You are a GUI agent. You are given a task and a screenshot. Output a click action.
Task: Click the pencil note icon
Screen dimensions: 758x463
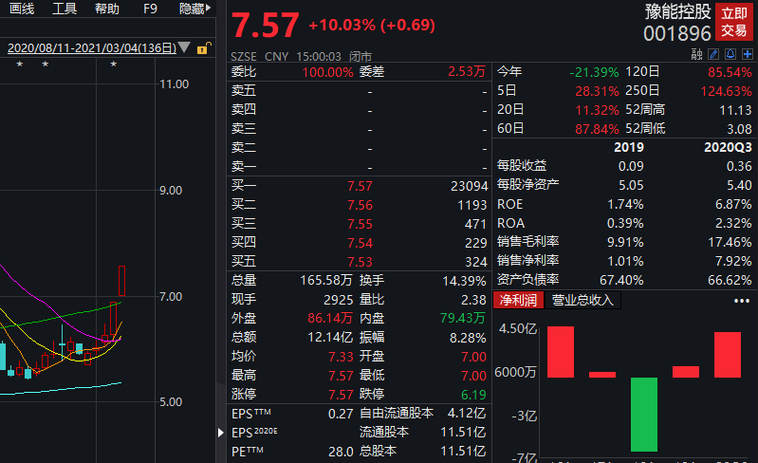[x=713, y=54]
